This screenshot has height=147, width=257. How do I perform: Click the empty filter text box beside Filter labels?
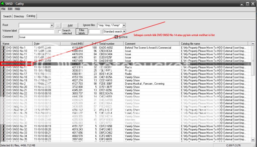point(94,31)
